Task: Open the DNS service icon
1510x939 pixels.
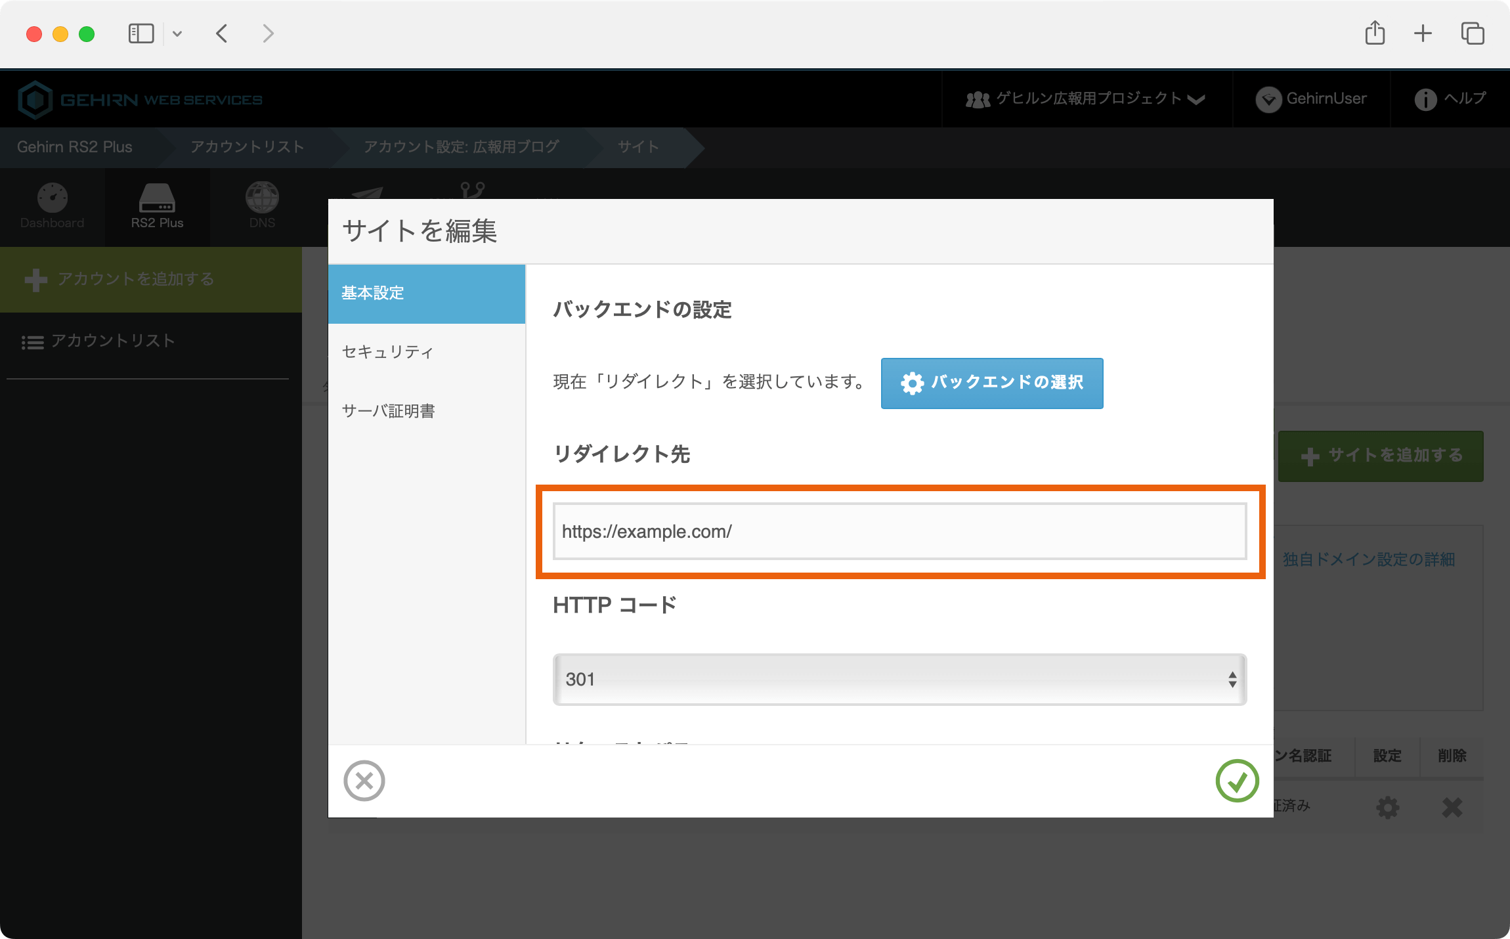Action: pos(262,207)
